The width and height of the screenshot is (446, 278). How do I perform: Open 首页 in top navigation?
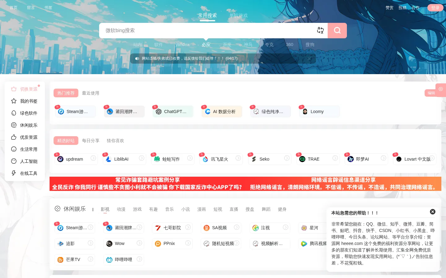click(x=14, y=8)
